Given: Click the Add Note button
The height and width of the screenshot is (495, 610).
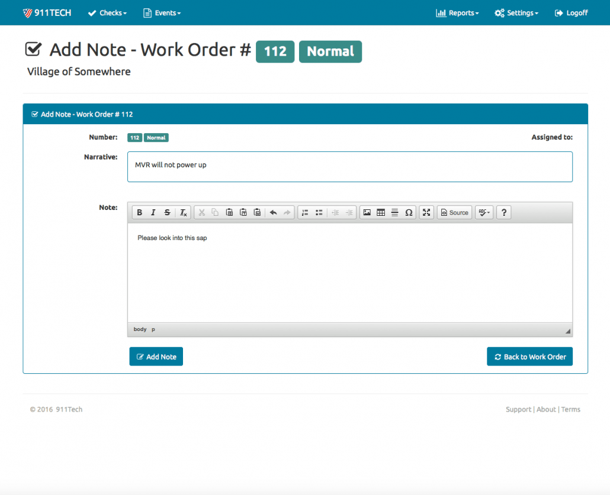Looking at the screenshot, I should (156, 357).
